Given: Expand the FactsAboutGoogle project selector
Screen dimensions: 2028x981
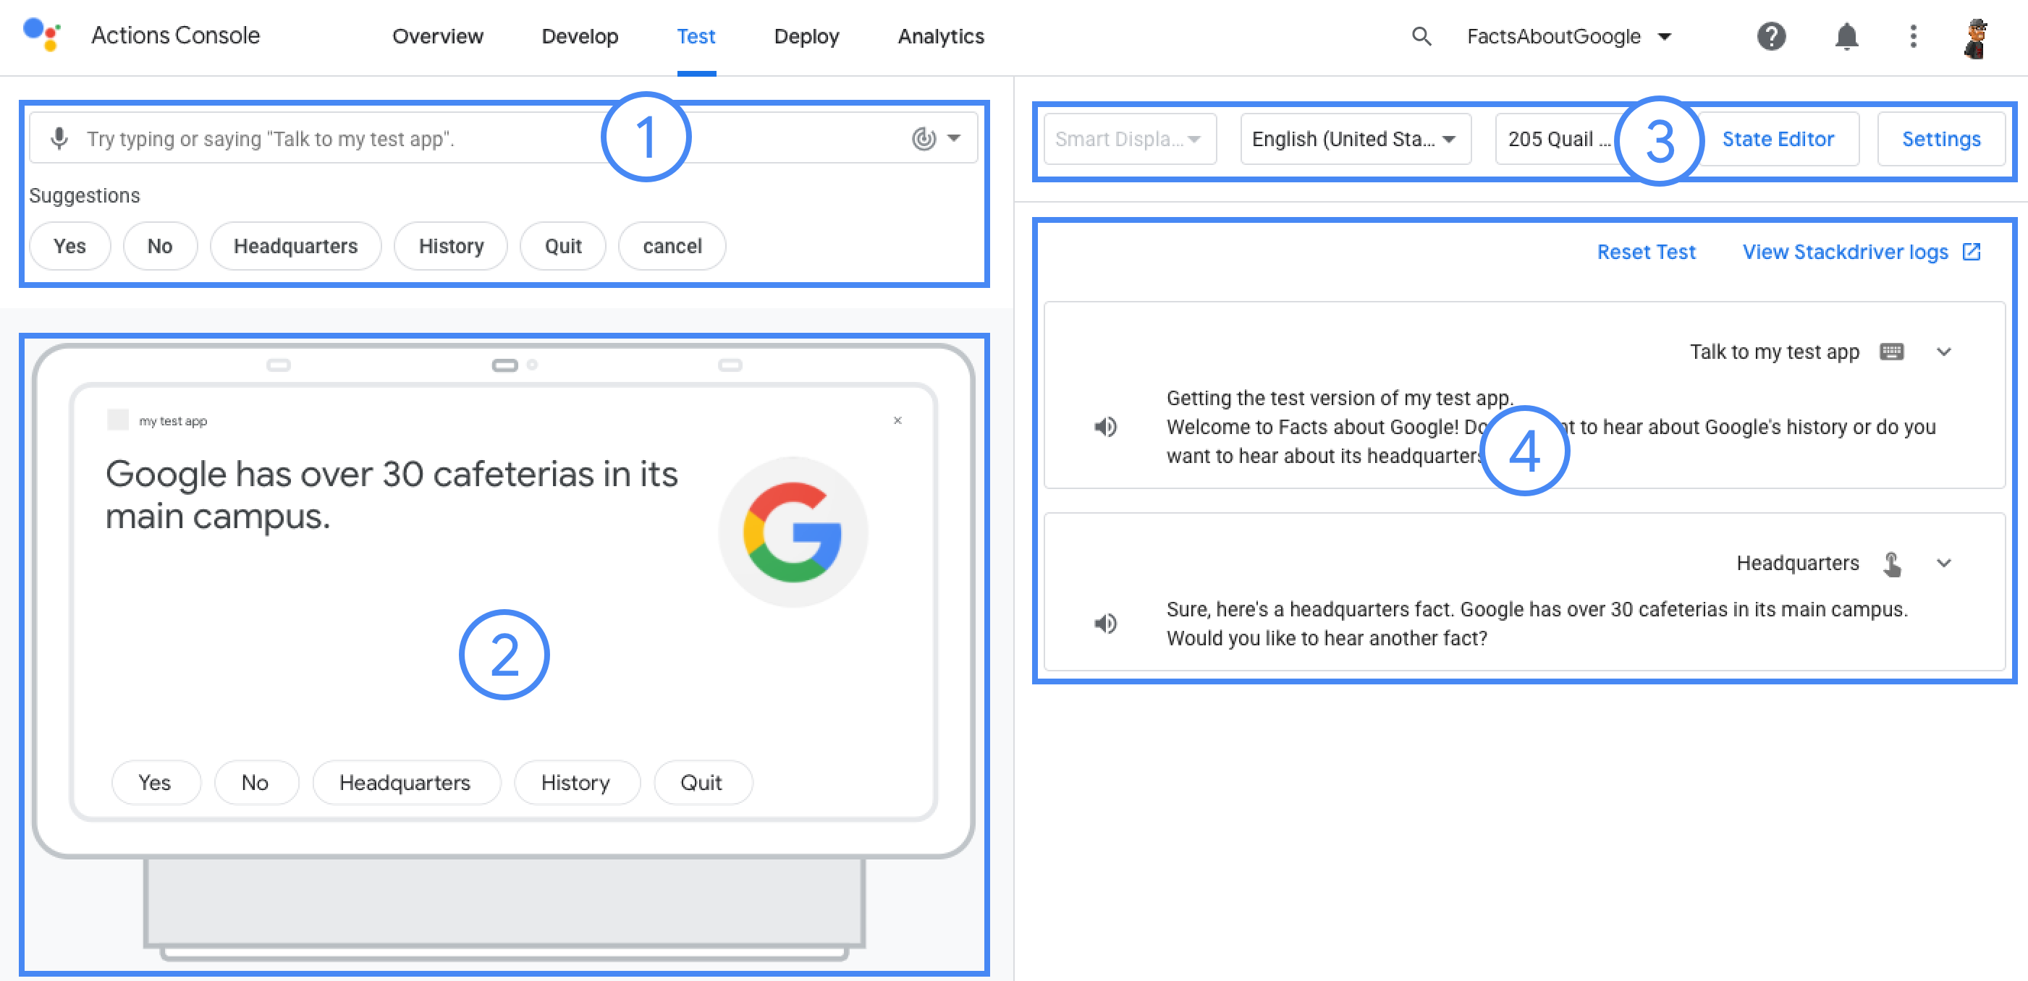Looking at the screenshot, I should tap(1568, 36).
